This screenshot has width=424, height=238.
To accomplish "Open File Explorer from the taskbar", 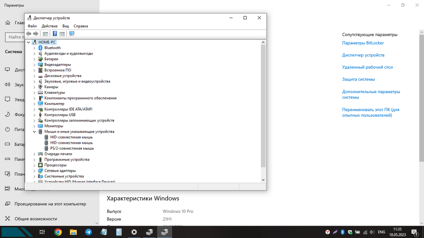I will click(x=73, y=232).
